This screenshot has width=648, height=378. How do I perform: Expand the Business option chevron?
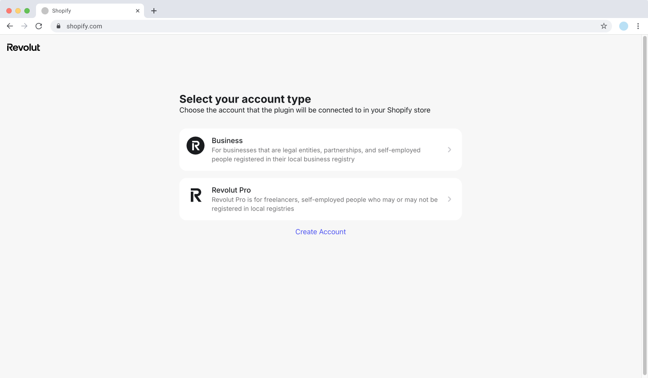[449, 150]
